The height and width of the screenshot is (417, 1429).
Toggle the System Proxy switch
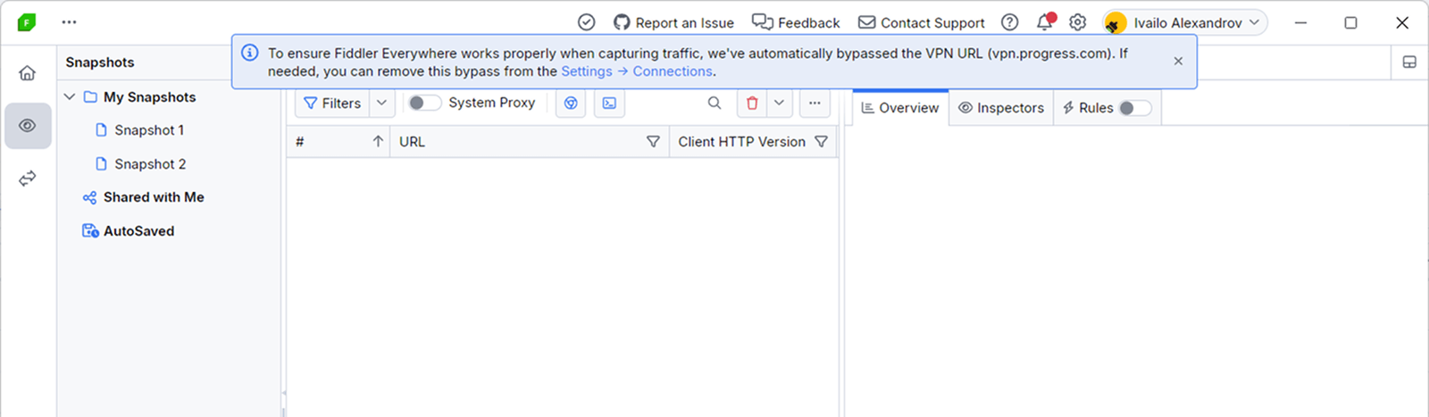[x=425, y=103]
